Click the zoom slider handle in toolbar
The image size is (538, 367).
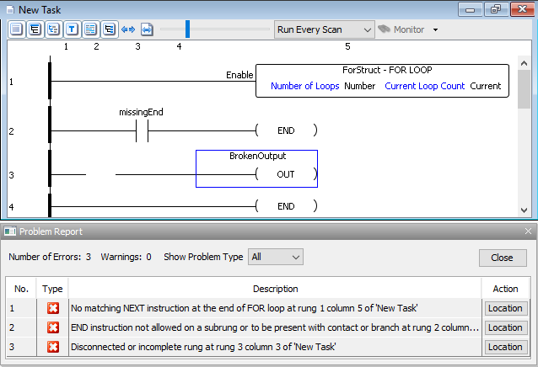(x=187, y=29)
